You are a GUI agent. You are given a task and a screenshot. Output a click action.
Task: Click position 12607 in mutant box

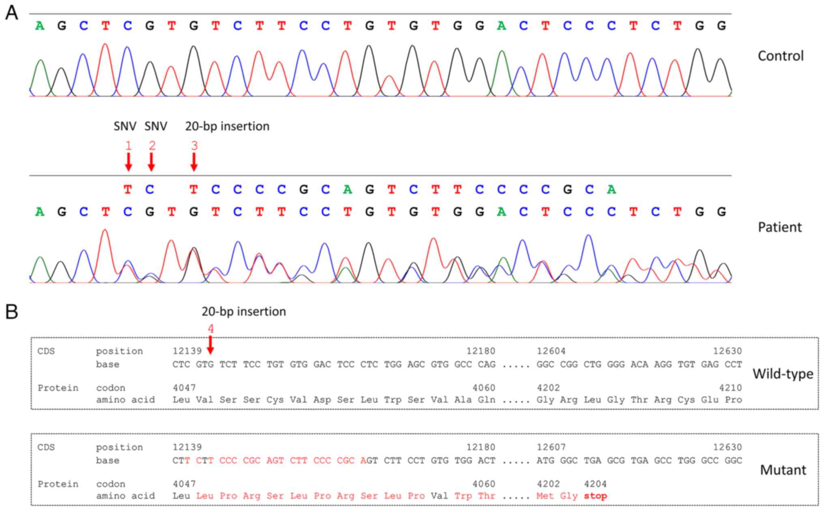pyautogui.click(x=551, y=447)
